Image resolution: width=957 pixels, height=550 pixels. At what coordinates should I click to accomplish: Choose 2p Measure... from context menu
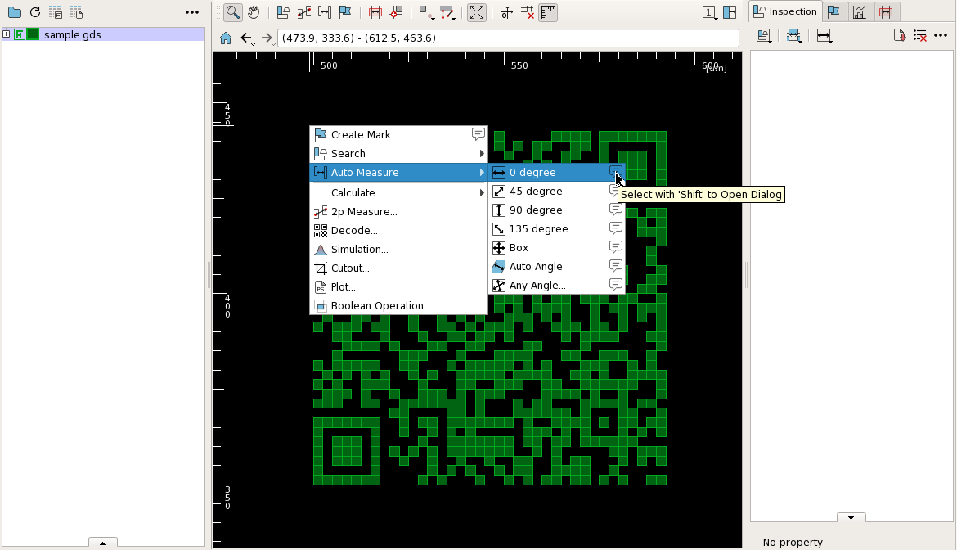[x=399, y=211]
